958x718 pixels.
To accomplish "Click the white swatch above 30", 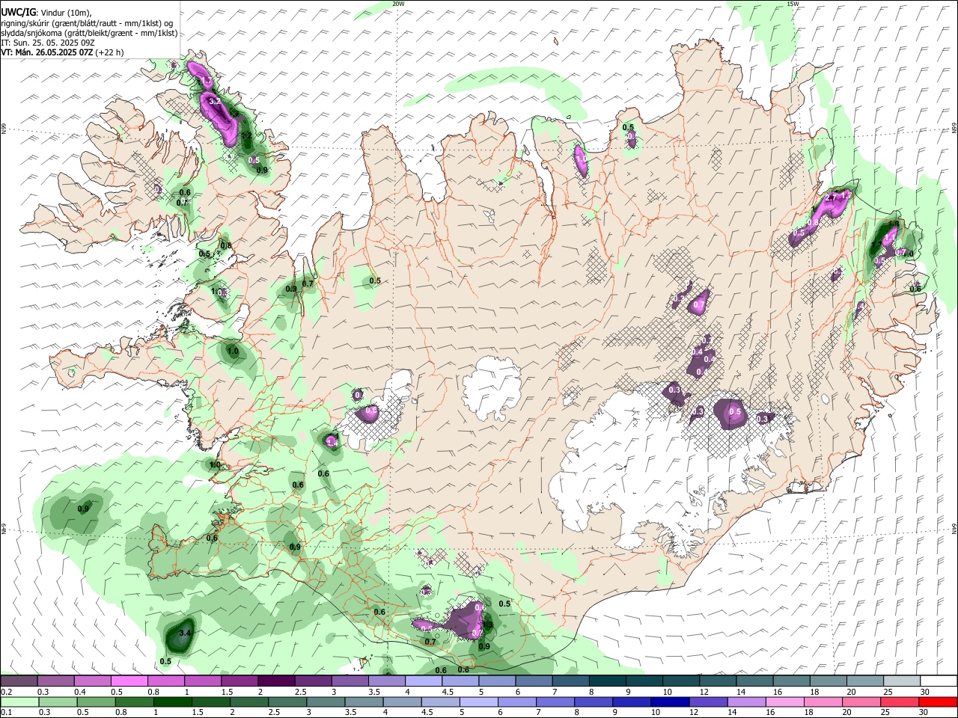I will [x=938, y=681].
